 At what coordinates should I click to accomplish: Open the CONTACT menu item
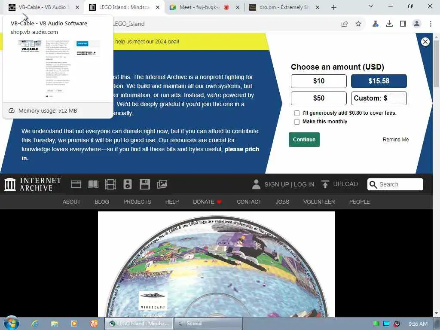tap(249, 202)
